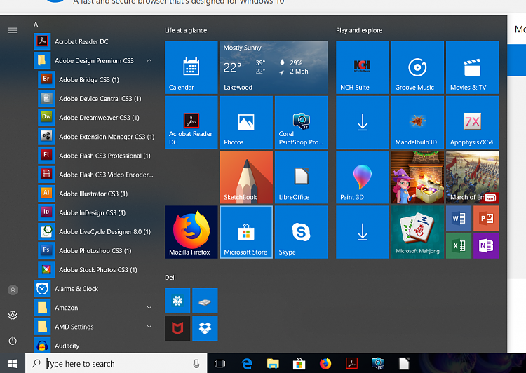The width and height of the screenshot is (526, 373).
Task: Open Groove Music tile
Action: 418,67
